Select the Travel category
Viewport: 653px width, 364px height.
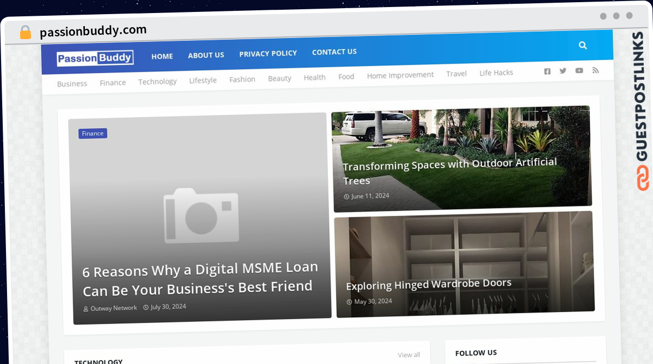457,73
